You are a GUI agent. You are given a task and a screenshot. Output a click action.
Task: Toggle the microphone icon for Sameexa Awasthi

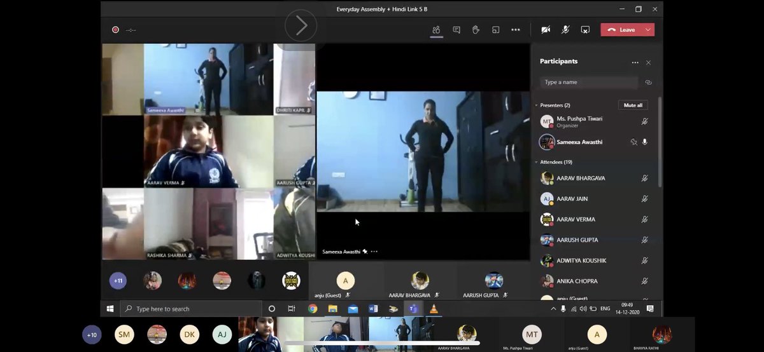click(x=644, y=142)
